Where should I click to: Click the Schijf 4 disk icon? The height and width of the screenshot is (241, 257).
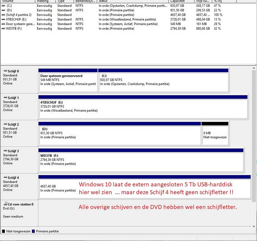pos(5,177)
